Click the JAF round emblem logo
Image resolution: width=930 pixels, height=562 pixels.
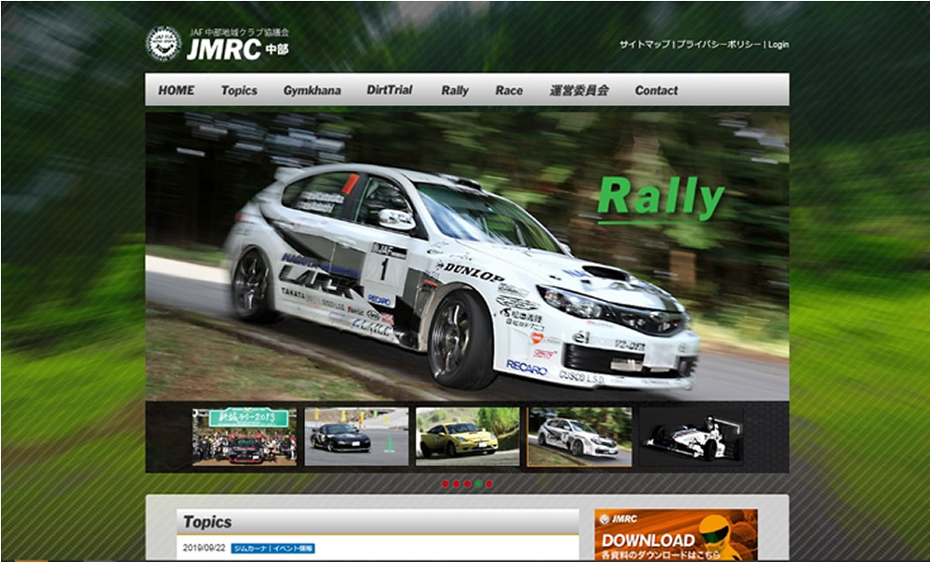(164, 44)
